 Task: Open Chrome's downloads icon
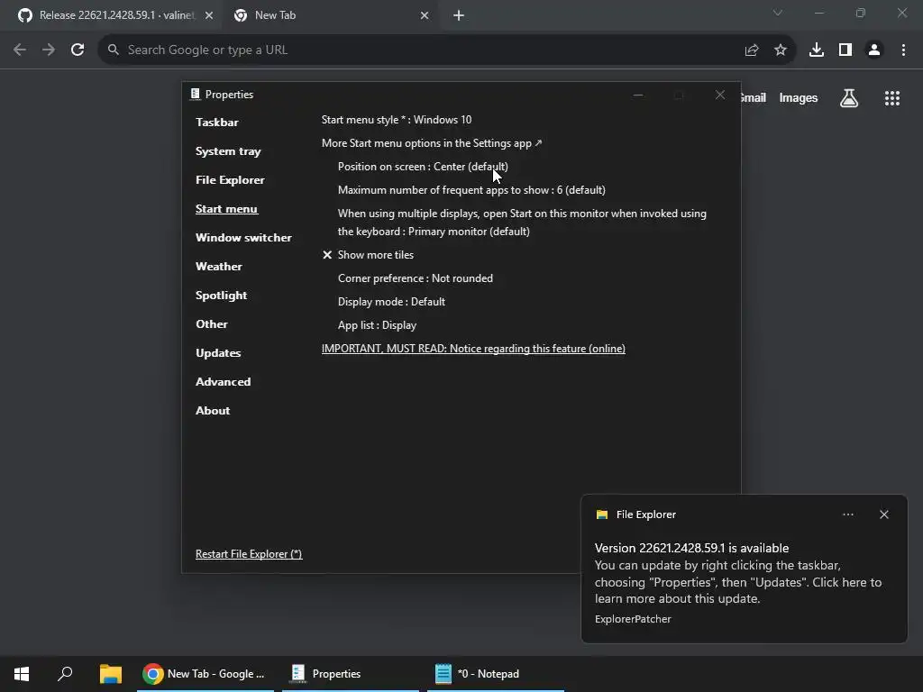[817, 50]
